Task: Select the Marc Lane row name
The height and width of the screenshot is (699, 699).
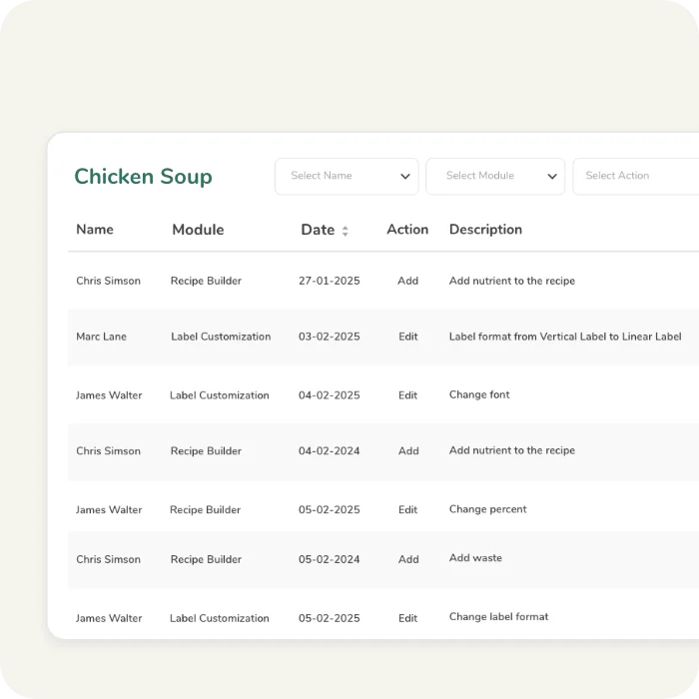Action: point(101,337)
